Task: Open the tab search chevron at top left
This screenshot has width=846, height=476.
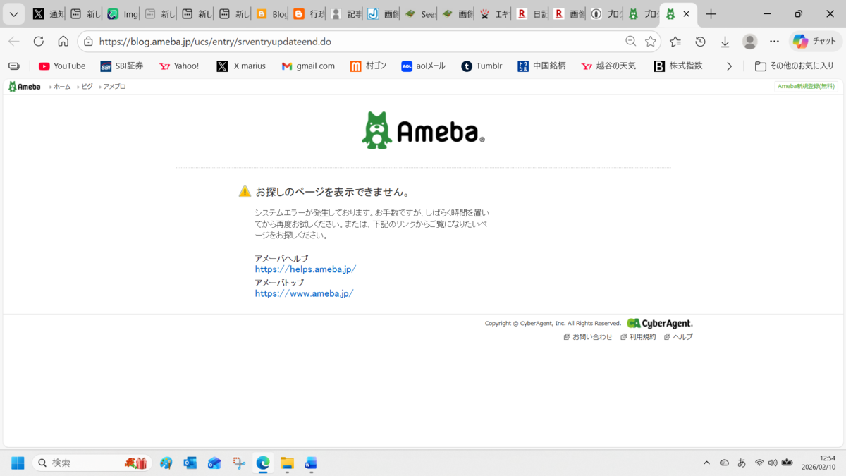Action: coord(13,14)
